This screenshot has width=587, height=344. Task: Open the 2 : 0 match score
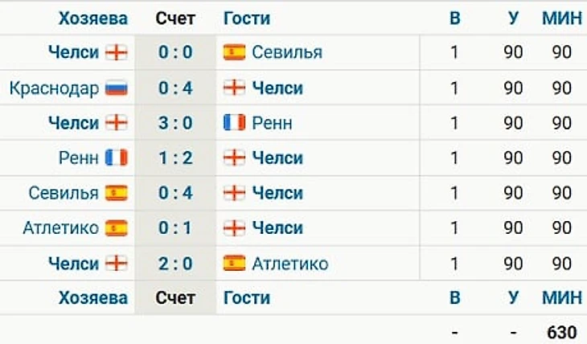175,263
